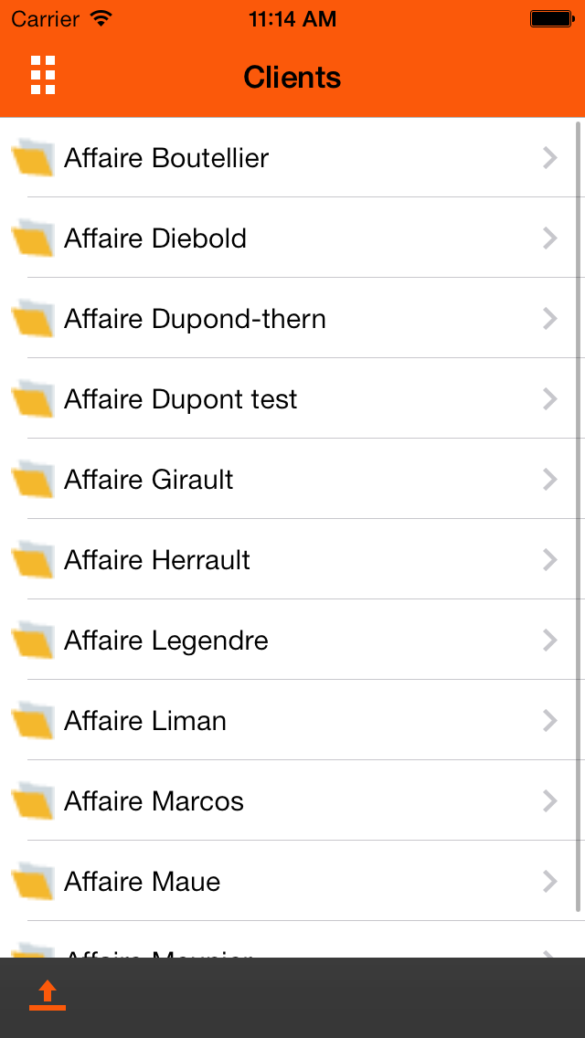Click the Affaire Diebold folder icon
Image resolution: width=585 pixels, height=1038 pixels.
pos(33,238)
